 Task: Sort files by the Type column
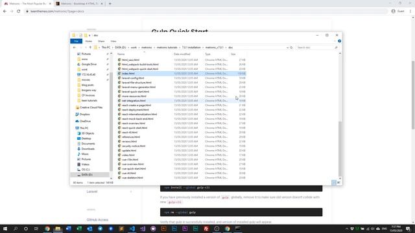coord(217,54)
